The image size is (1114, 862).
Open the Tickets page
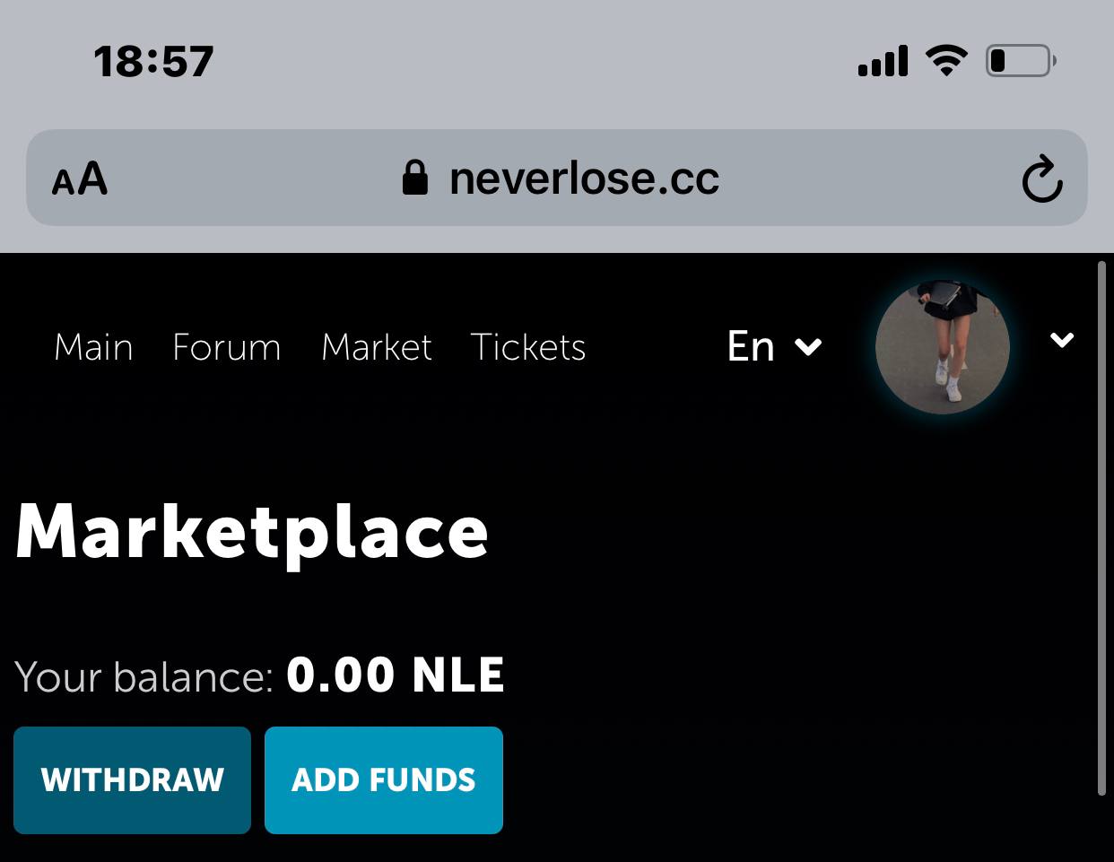click(527, 347)
